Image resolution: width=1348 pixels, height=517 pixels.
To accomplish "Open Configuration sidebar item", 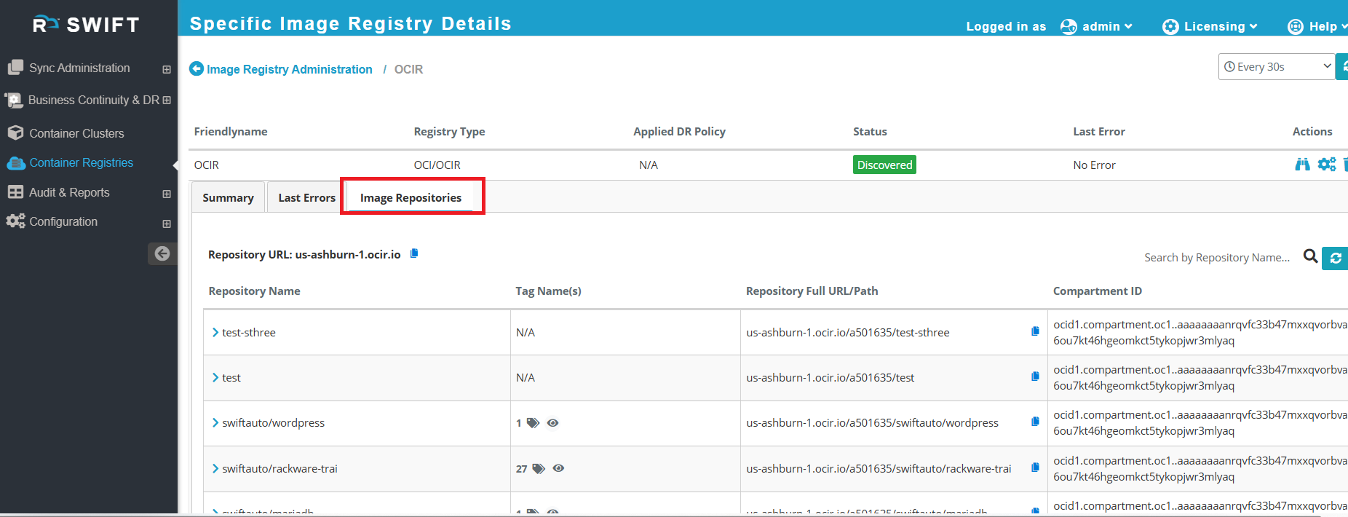I will [63, 221].
